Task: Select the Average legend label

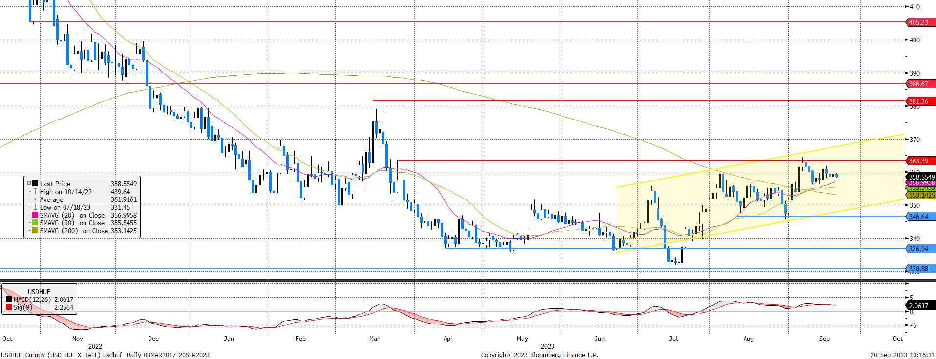Action: (51, 199)
